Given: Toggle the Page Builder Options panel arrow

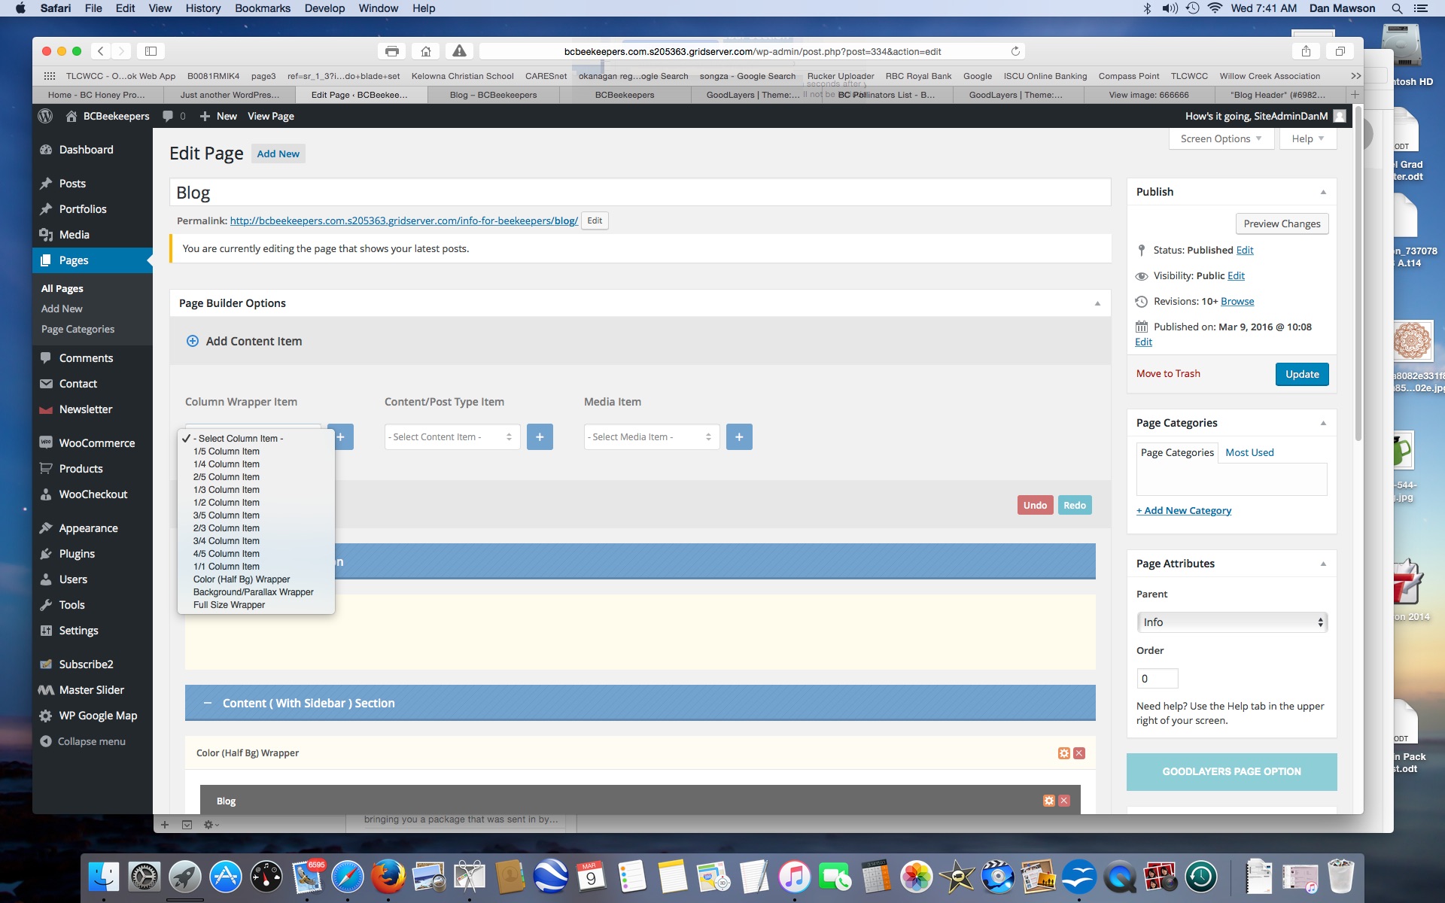Looking at the screenshot, I should click(1097, 303).
